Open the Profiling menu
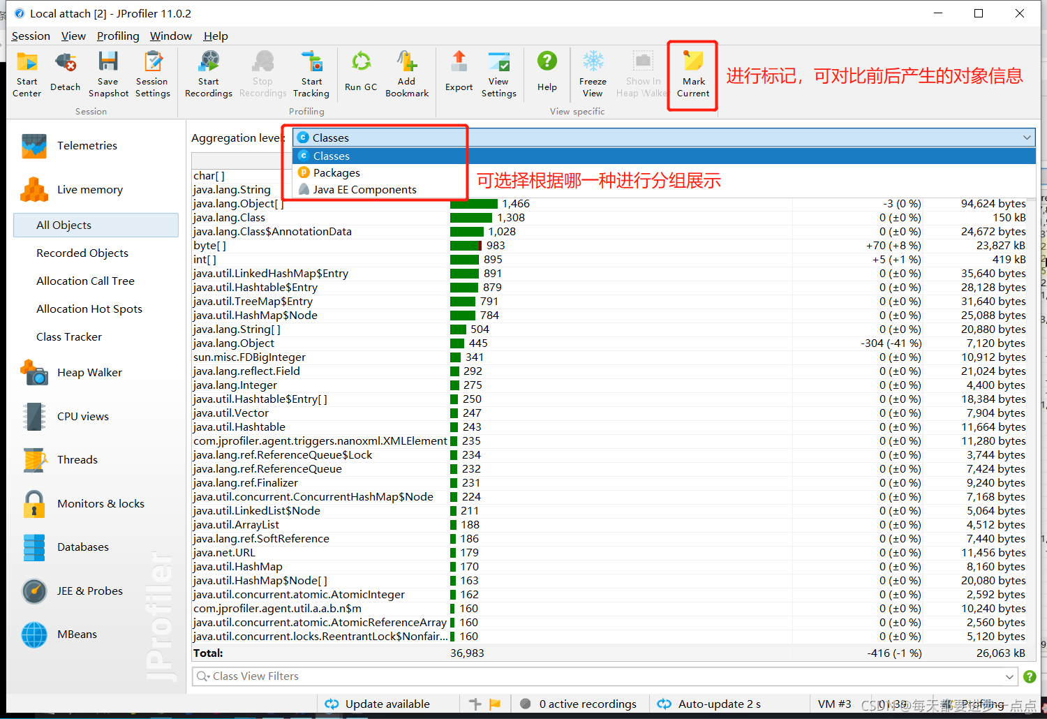The width and height of the screenshot is (1047, 719). (118, 36)
